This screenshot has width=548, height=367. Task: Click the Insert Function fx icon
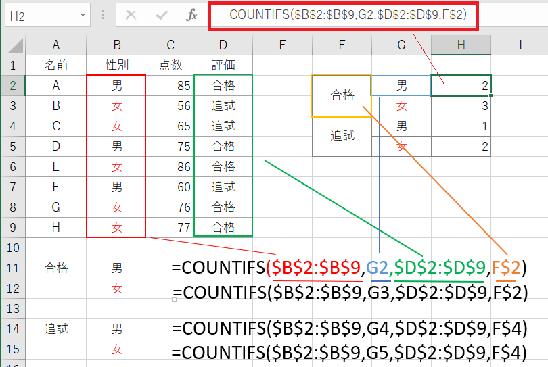(191, 15)
